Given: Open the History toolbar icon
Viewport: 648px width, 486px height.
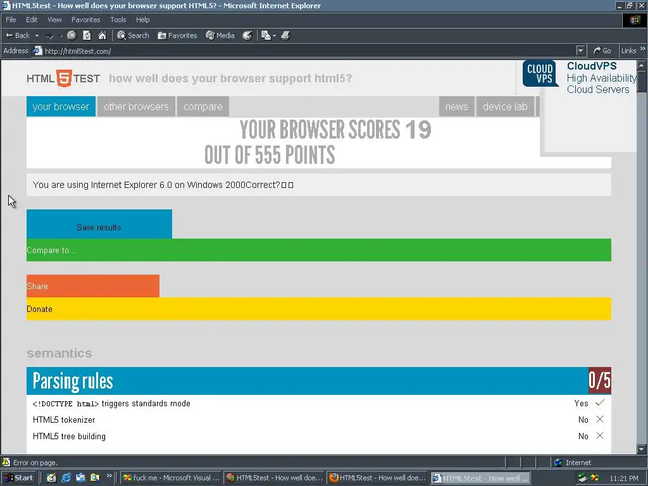Looking at the screenshot, I should coord(247,35).
